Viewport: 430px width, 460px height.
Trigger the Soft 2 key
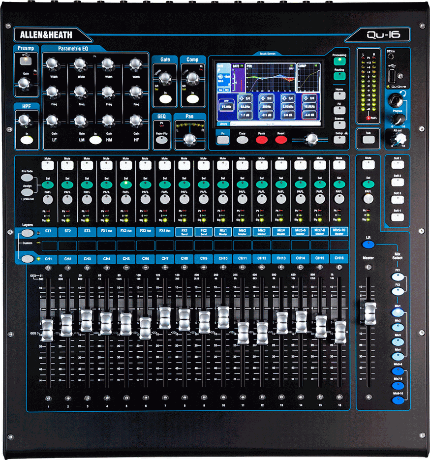coord(398,182)
